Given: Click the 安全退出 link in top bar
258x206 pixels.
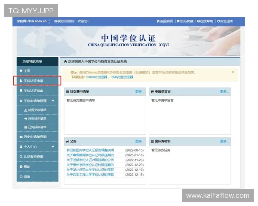Looking at the screenshot, I should (225, 21).
